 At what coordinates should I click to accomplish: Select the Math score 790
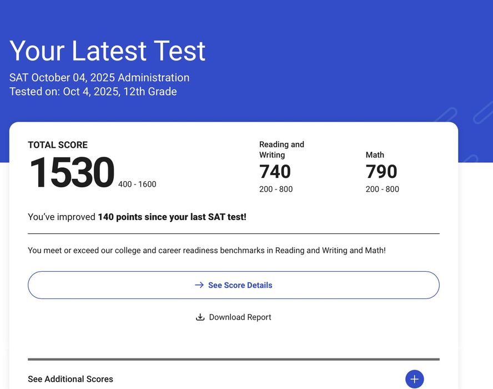click(x=381, y=172)
